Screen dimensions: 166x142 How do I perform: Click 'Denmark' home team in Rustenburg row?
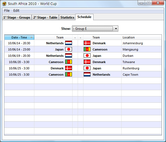[57, 68]
